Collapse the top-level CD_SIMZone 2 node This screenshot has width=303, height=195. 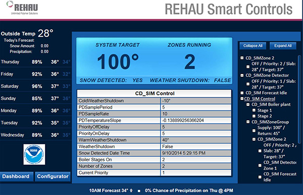(x=242, y=58)
